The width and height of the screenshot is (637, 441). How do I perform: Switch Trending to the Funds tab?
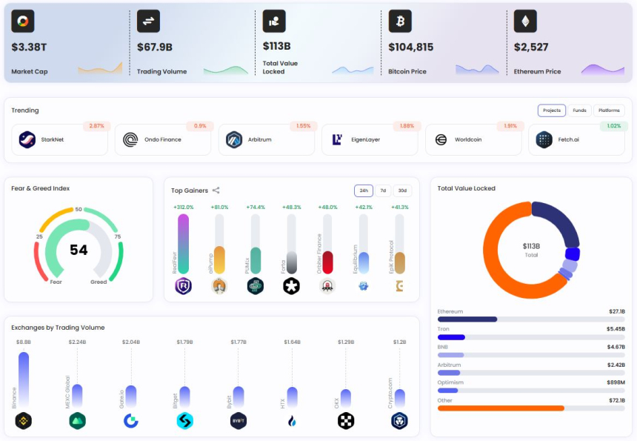click(x=579, y=110)
